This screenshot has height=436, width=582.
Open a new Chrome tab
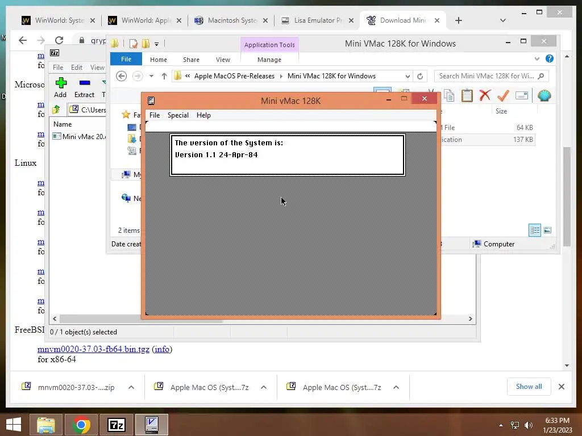pos(459,20)
